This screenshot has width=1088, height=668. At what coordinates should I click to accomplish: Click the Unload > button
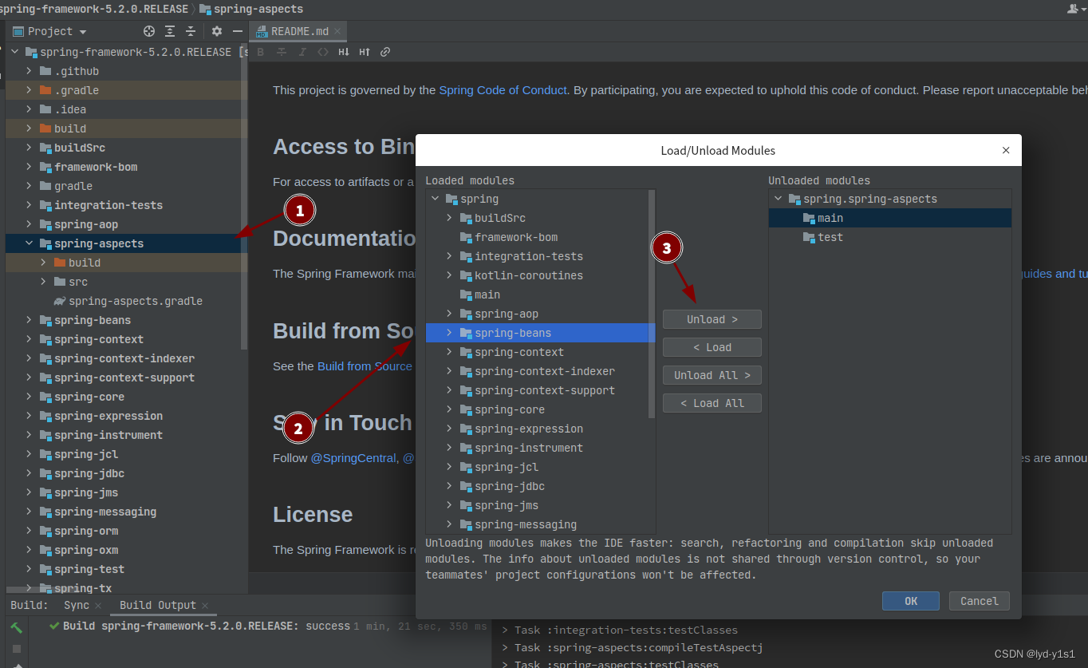[x=712, y=319]
